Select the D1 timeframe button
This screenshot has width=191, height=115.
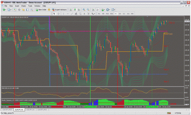tap(124, 14)
